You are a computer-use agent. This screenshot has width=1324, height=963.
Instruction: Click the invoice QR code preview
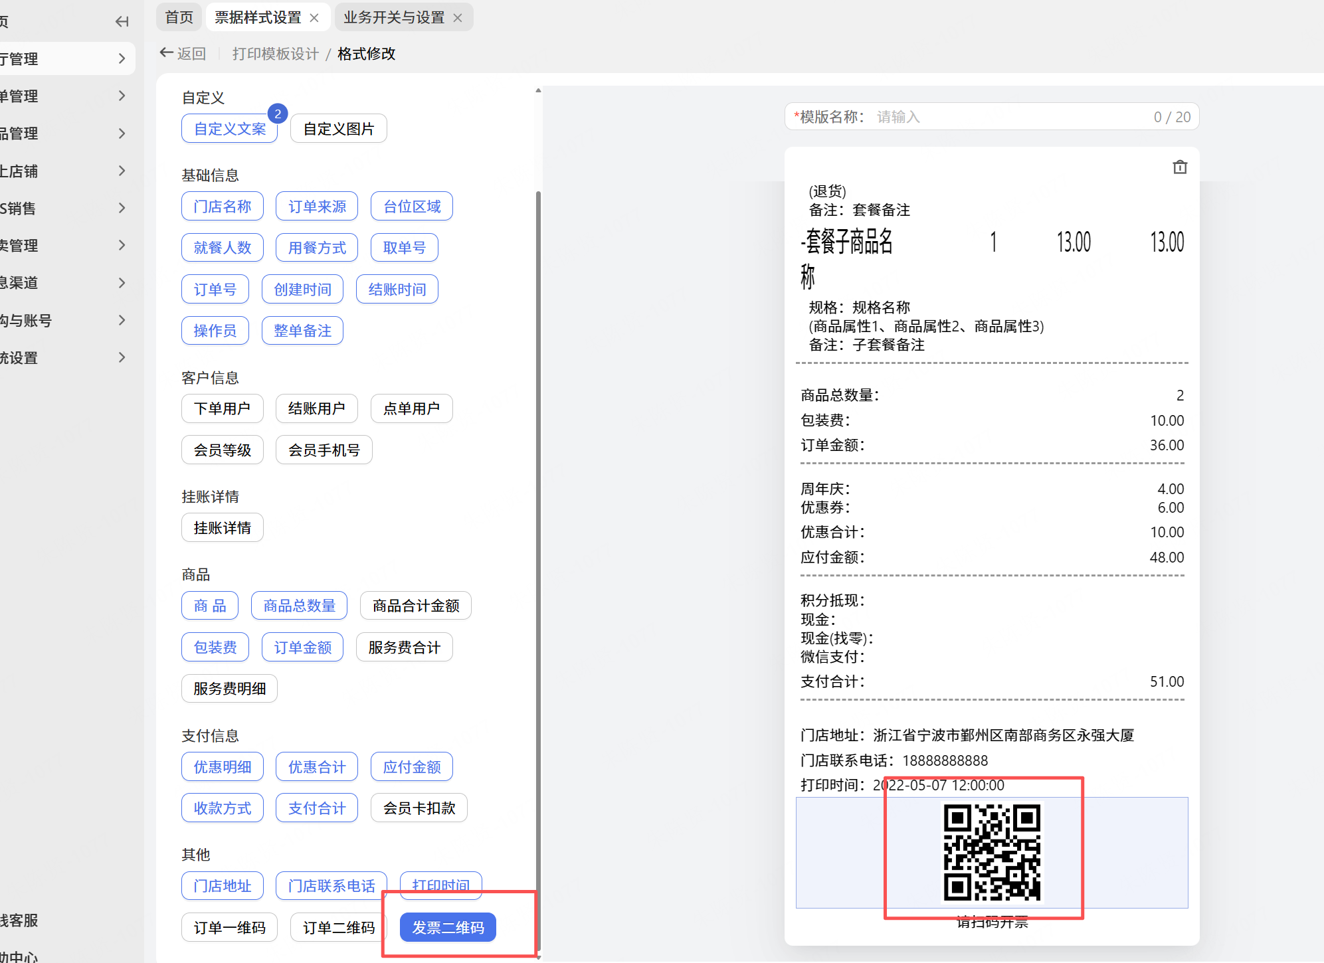(x=992, y=853)
